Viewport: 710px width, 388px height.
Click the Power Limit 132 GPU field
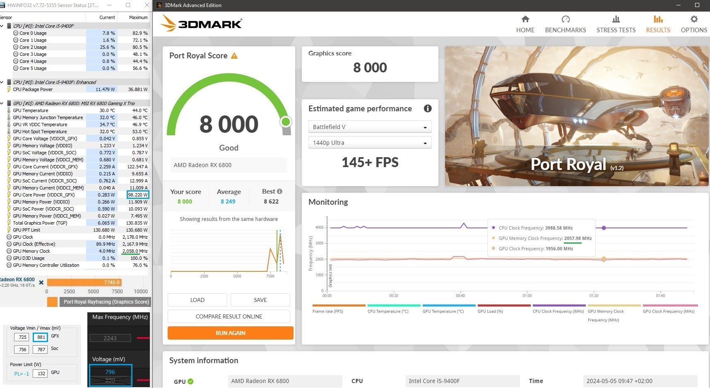click(x=41, y=374)
